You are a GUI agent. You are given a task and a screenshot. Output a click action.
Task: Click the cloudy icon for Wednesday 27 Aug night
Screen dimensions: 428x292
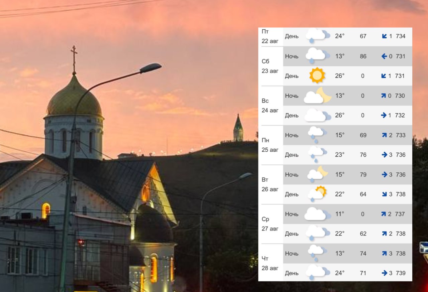click(318, 213)
